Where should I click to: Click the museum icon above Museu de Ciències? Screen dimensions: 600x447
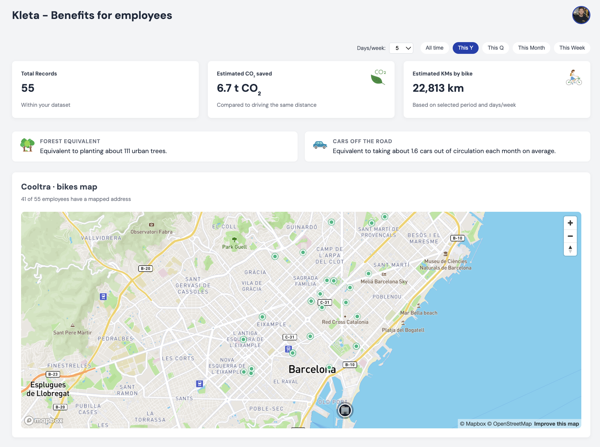pos(445,254)
